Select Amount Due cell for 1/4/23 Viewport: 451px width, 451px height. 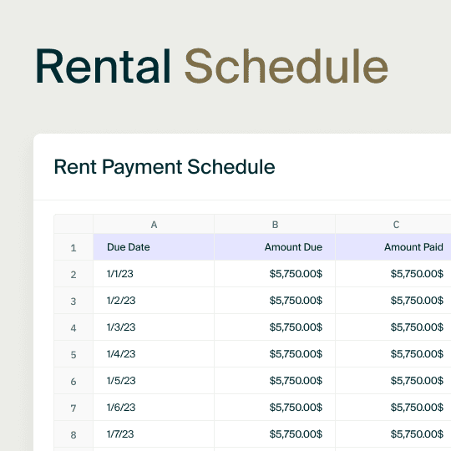(x=275, y=354)
